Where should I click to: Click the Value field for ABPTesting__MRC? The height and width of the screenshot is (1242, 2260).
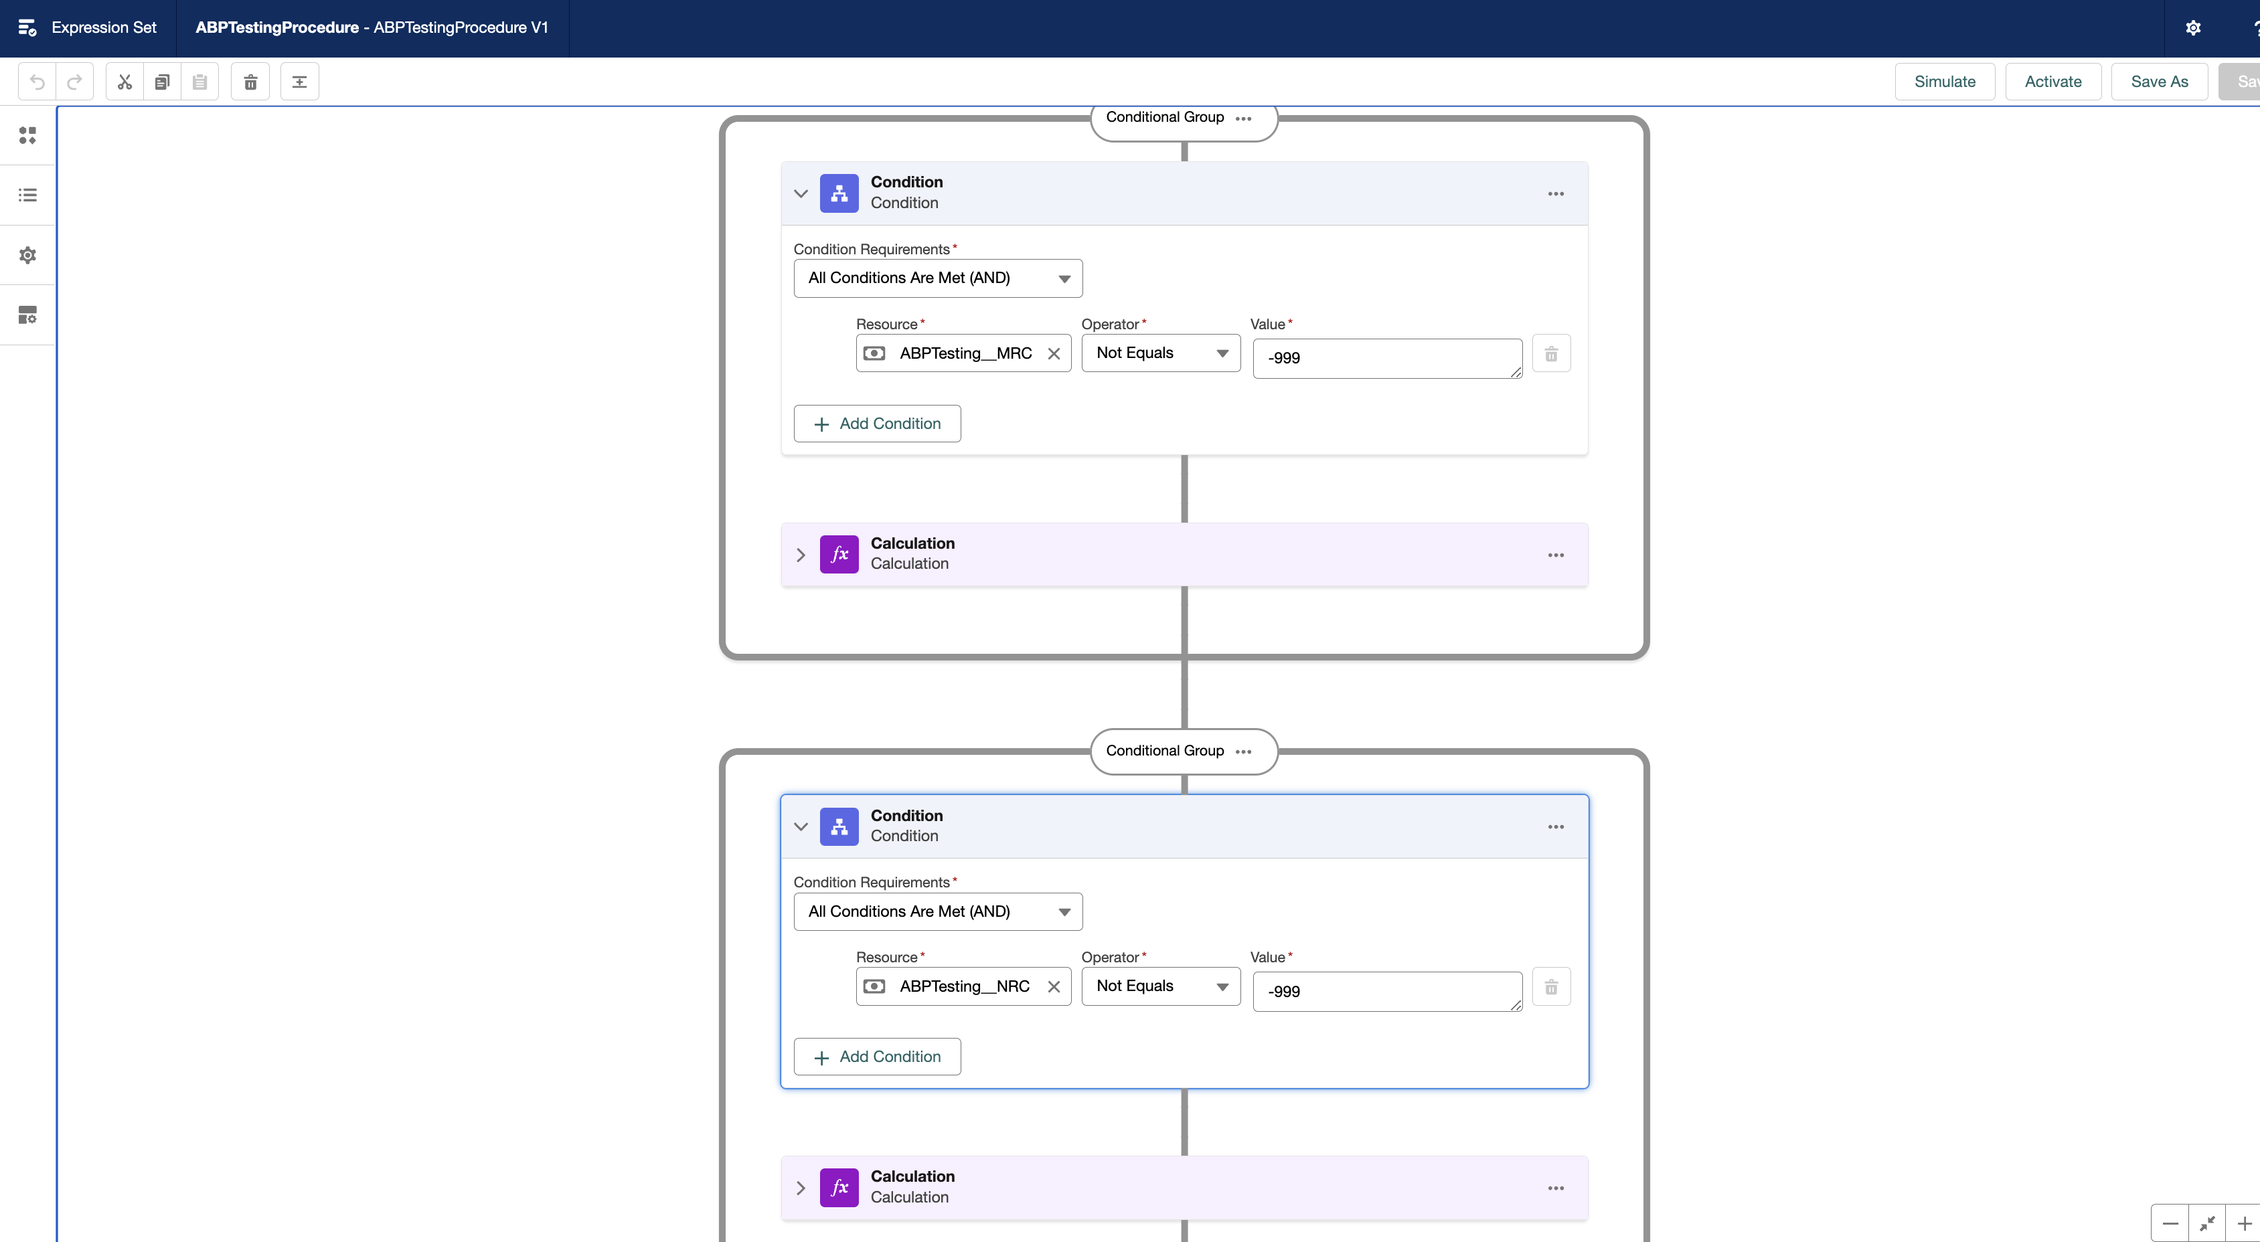point(1387,359)
